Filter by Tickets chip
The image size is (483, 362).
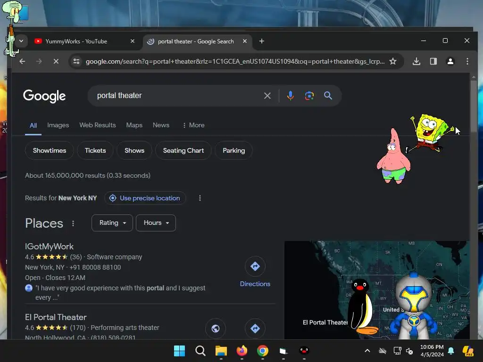95,150
